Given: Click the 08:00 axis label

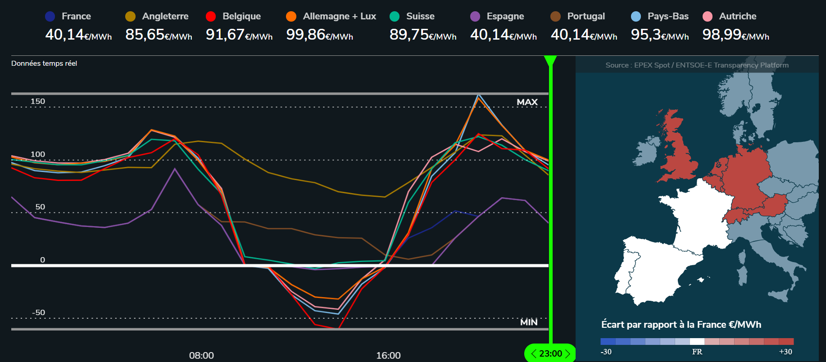Looking at the screenshot, I should pyautogui.click(x=201, y=355).
